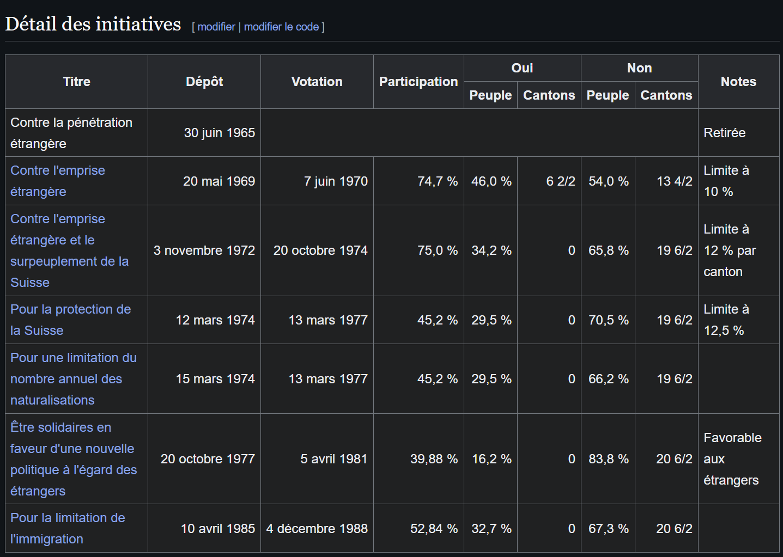Click the '66,2 %' Non cell

608,379
